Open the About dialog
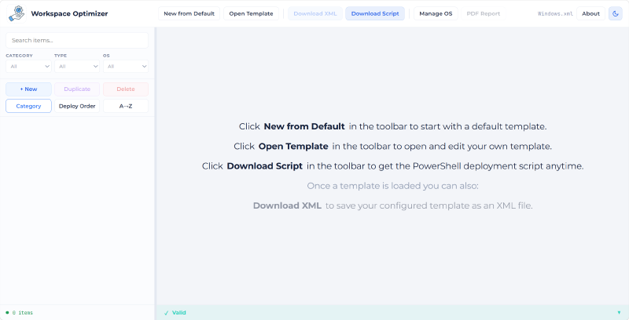Screen dimensions: 629x320 pos(590,13)
